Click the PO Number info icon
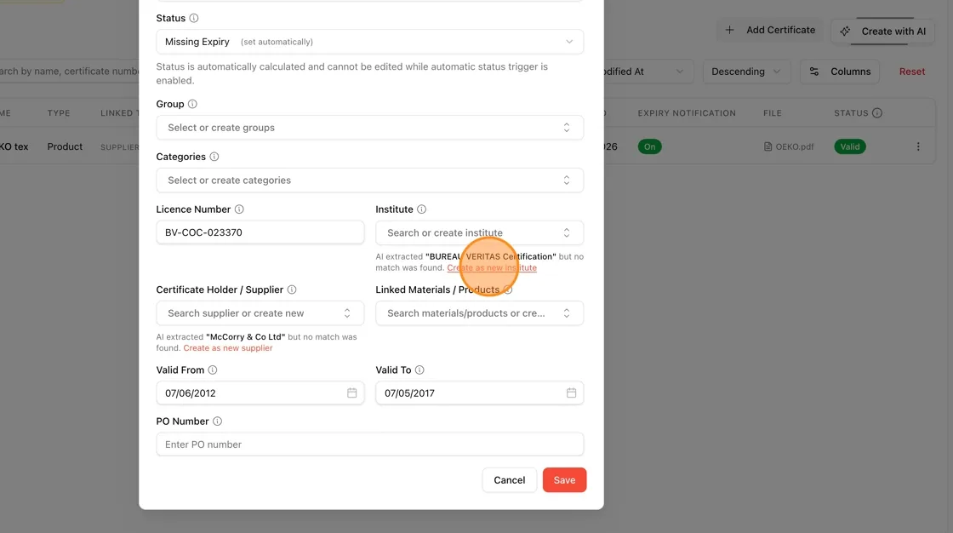Screen dimensions: 953x533 [x=217, y=421]
